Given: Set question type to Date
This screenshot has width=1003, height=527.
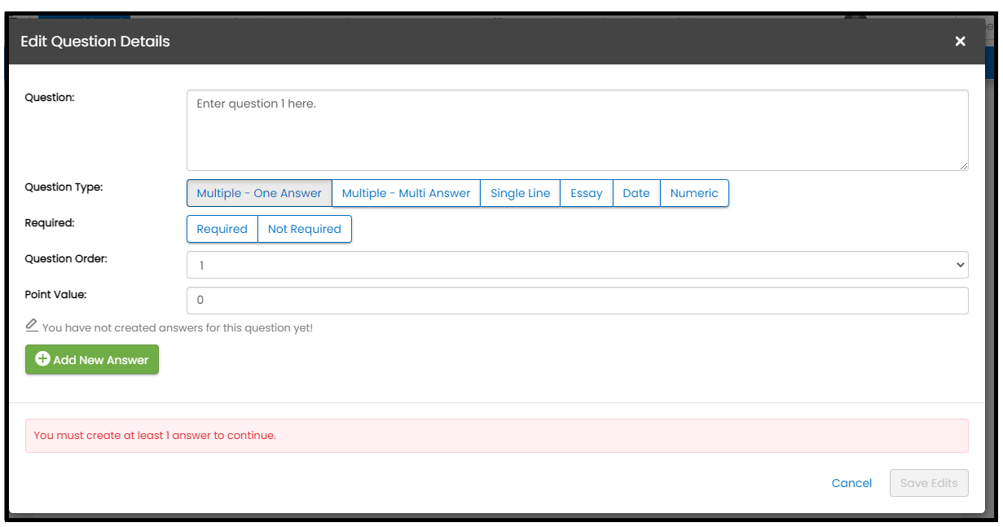Looking at the screenshot, I should coord(636,194).
